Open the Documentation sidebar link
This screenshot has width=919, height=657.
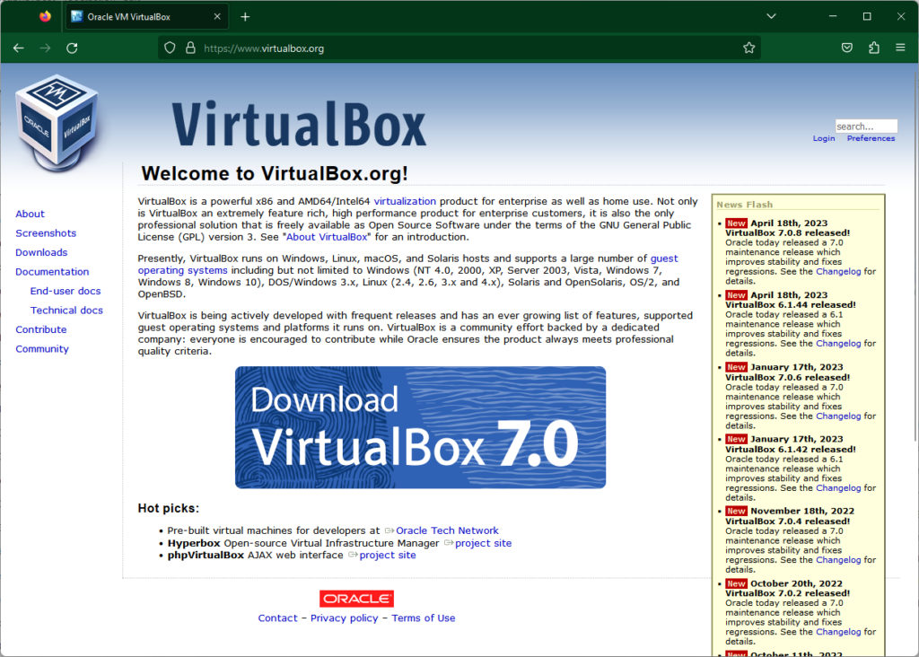52,272
